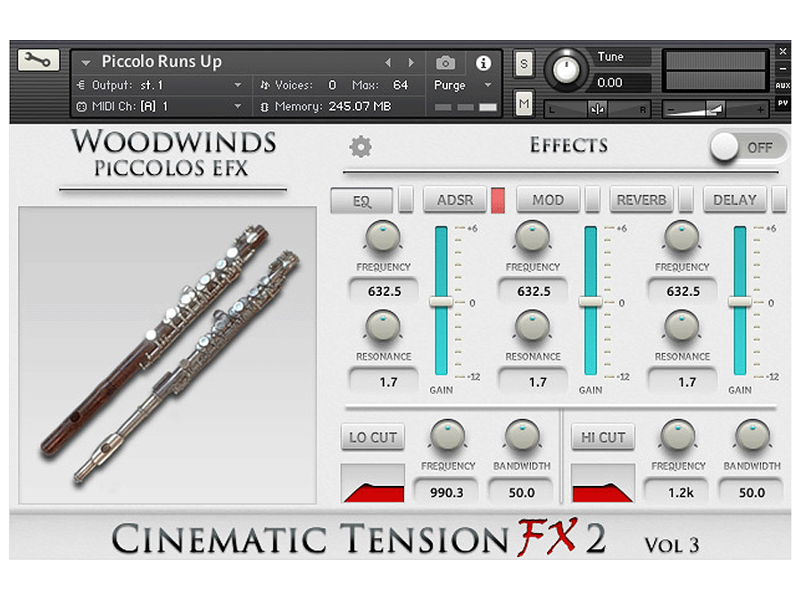Select the REVERB tab
803x599 pixels.
tap(642, 200)
